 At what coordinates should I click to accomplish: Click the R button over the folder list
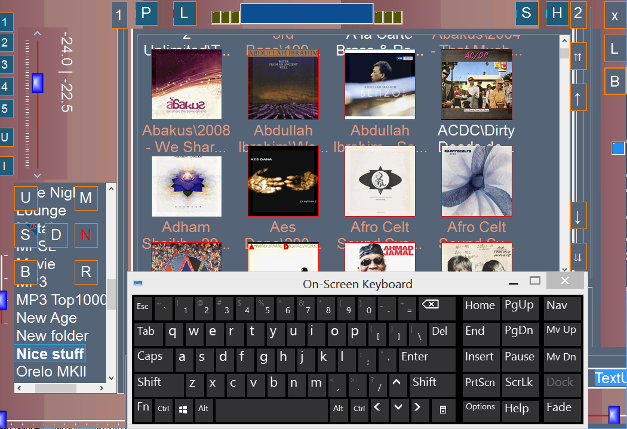click(86, 272)
